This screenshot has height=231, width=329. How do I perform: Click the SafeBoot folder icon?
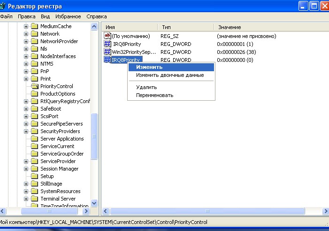(35, 109)
